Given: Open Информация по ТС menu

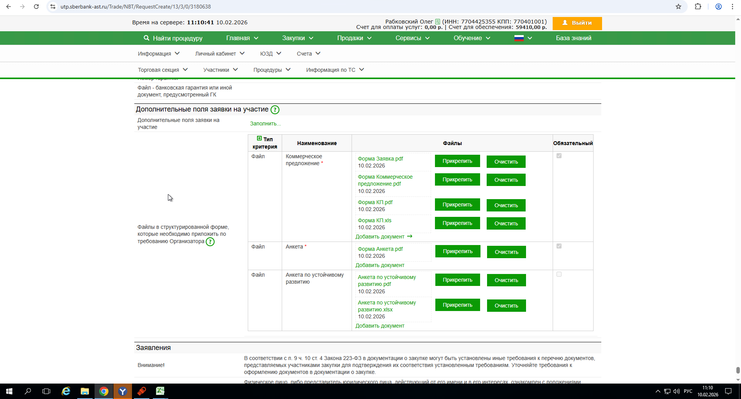Looking at the screenshot, I should [335, 70].
